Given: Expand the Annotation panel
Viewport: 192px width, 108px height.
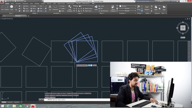Looking at the screenshot, I should 57,13.
